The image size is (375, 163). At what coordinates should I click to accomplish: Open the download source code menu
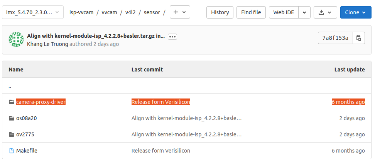pos(325,12)
